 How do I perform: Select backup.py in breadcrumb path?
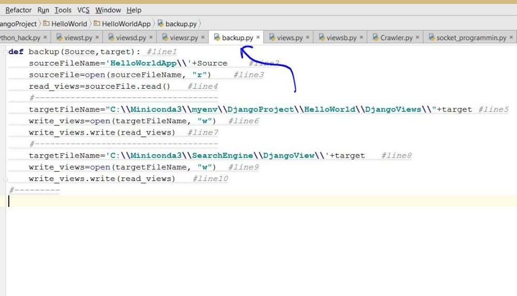(181, 24)
